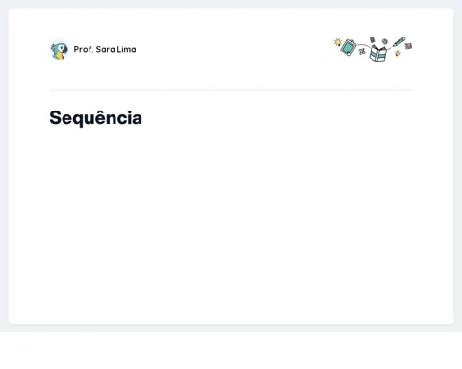Click the gray circle above the book
The width and height of the screenshot is (462, 369).
pyautogui.click(x=385, y=41)
